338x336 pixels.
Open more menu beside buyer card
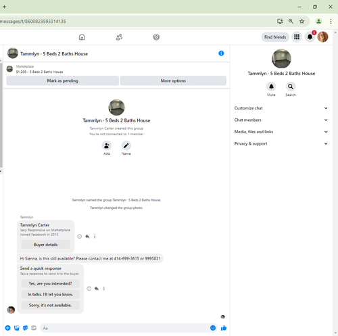pos(95,237)
